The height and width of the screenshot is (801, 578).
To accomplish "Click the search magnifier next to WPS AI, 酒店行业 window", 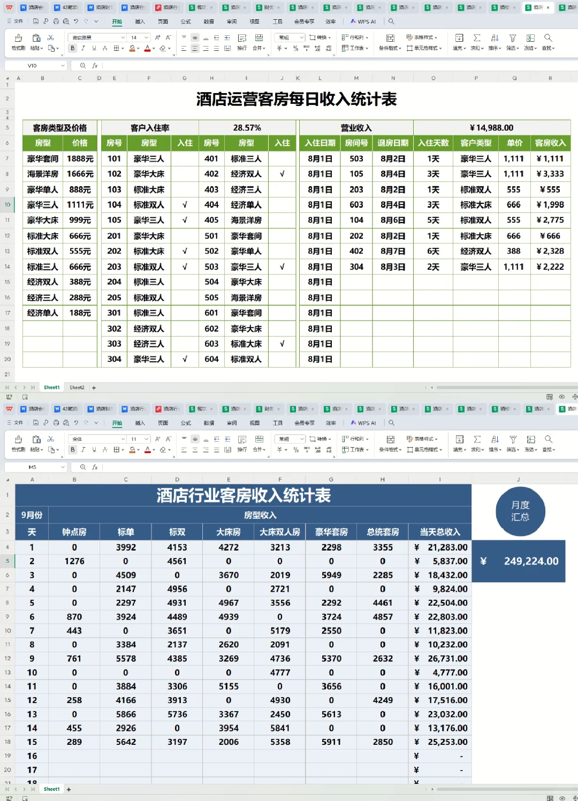I will [391, 423].
